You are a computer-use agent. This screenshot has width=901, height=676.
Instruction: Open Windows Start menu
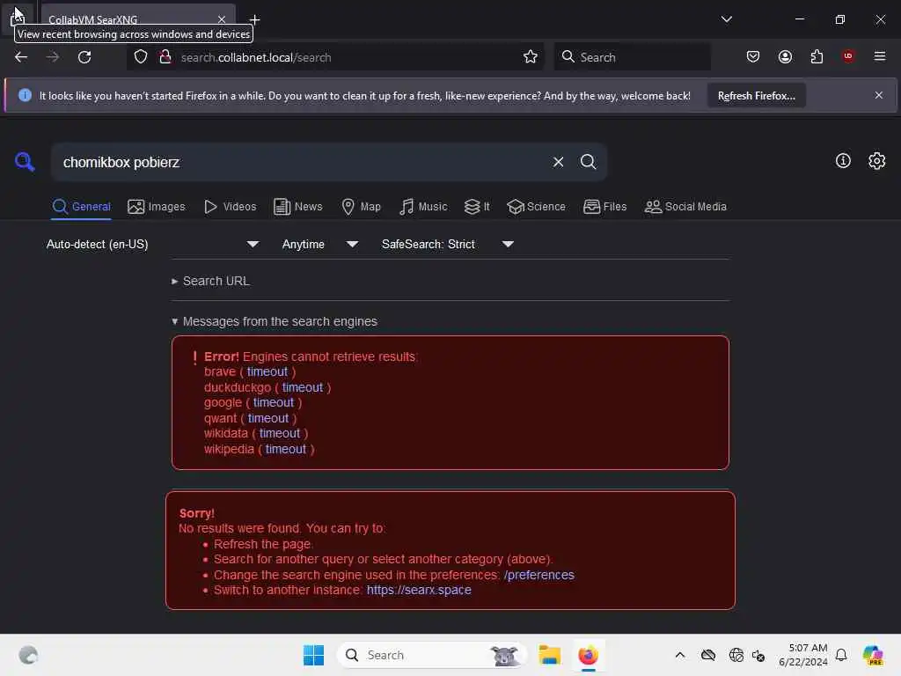(x=314, y=655)
